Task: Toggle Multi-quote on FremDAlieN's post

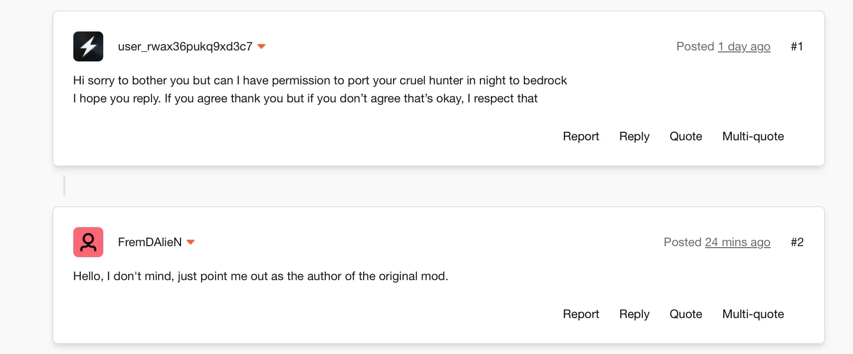Action: click(x=753, y=314)
